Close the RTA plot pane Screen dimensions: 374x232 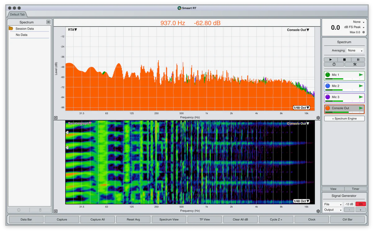pos(56,118)
